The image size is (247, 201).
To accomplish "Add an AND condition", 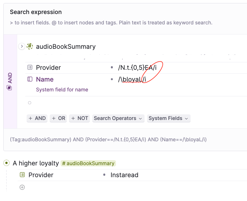I will (37, 118).
